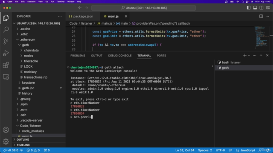The width and height of the screenshot is (273, 153).
Task: Open the Selection menu in menu bar
Action: point(31,2)
